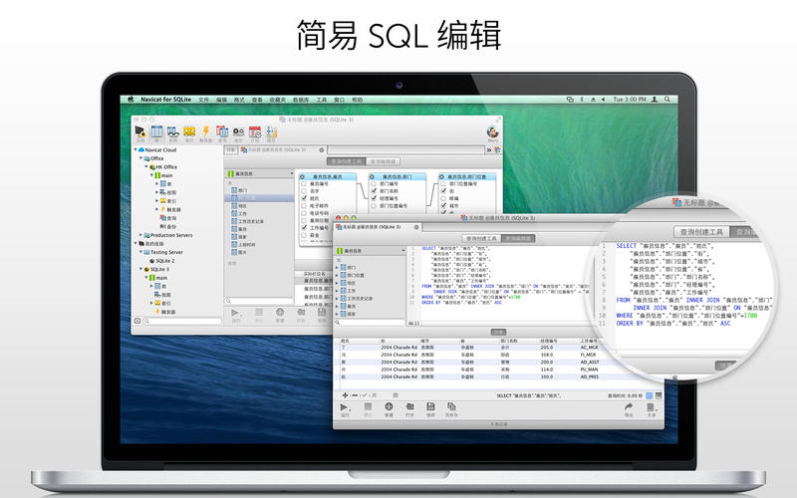Click the floppy-disk Save icon in query window

pos(430,406)
